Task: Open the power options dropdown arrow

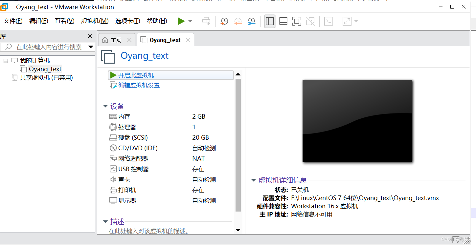Action: click(190, 21)
